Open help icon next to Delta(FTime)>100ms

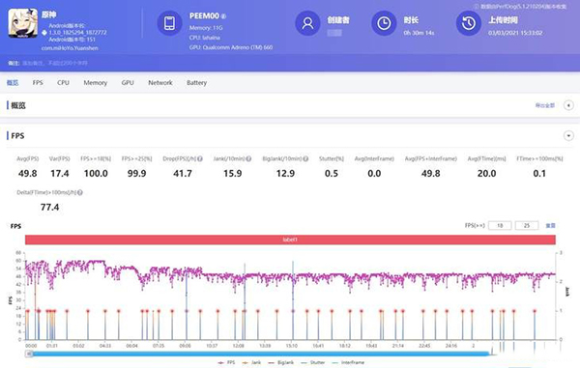pyautogui.click(x=80, y=192)
